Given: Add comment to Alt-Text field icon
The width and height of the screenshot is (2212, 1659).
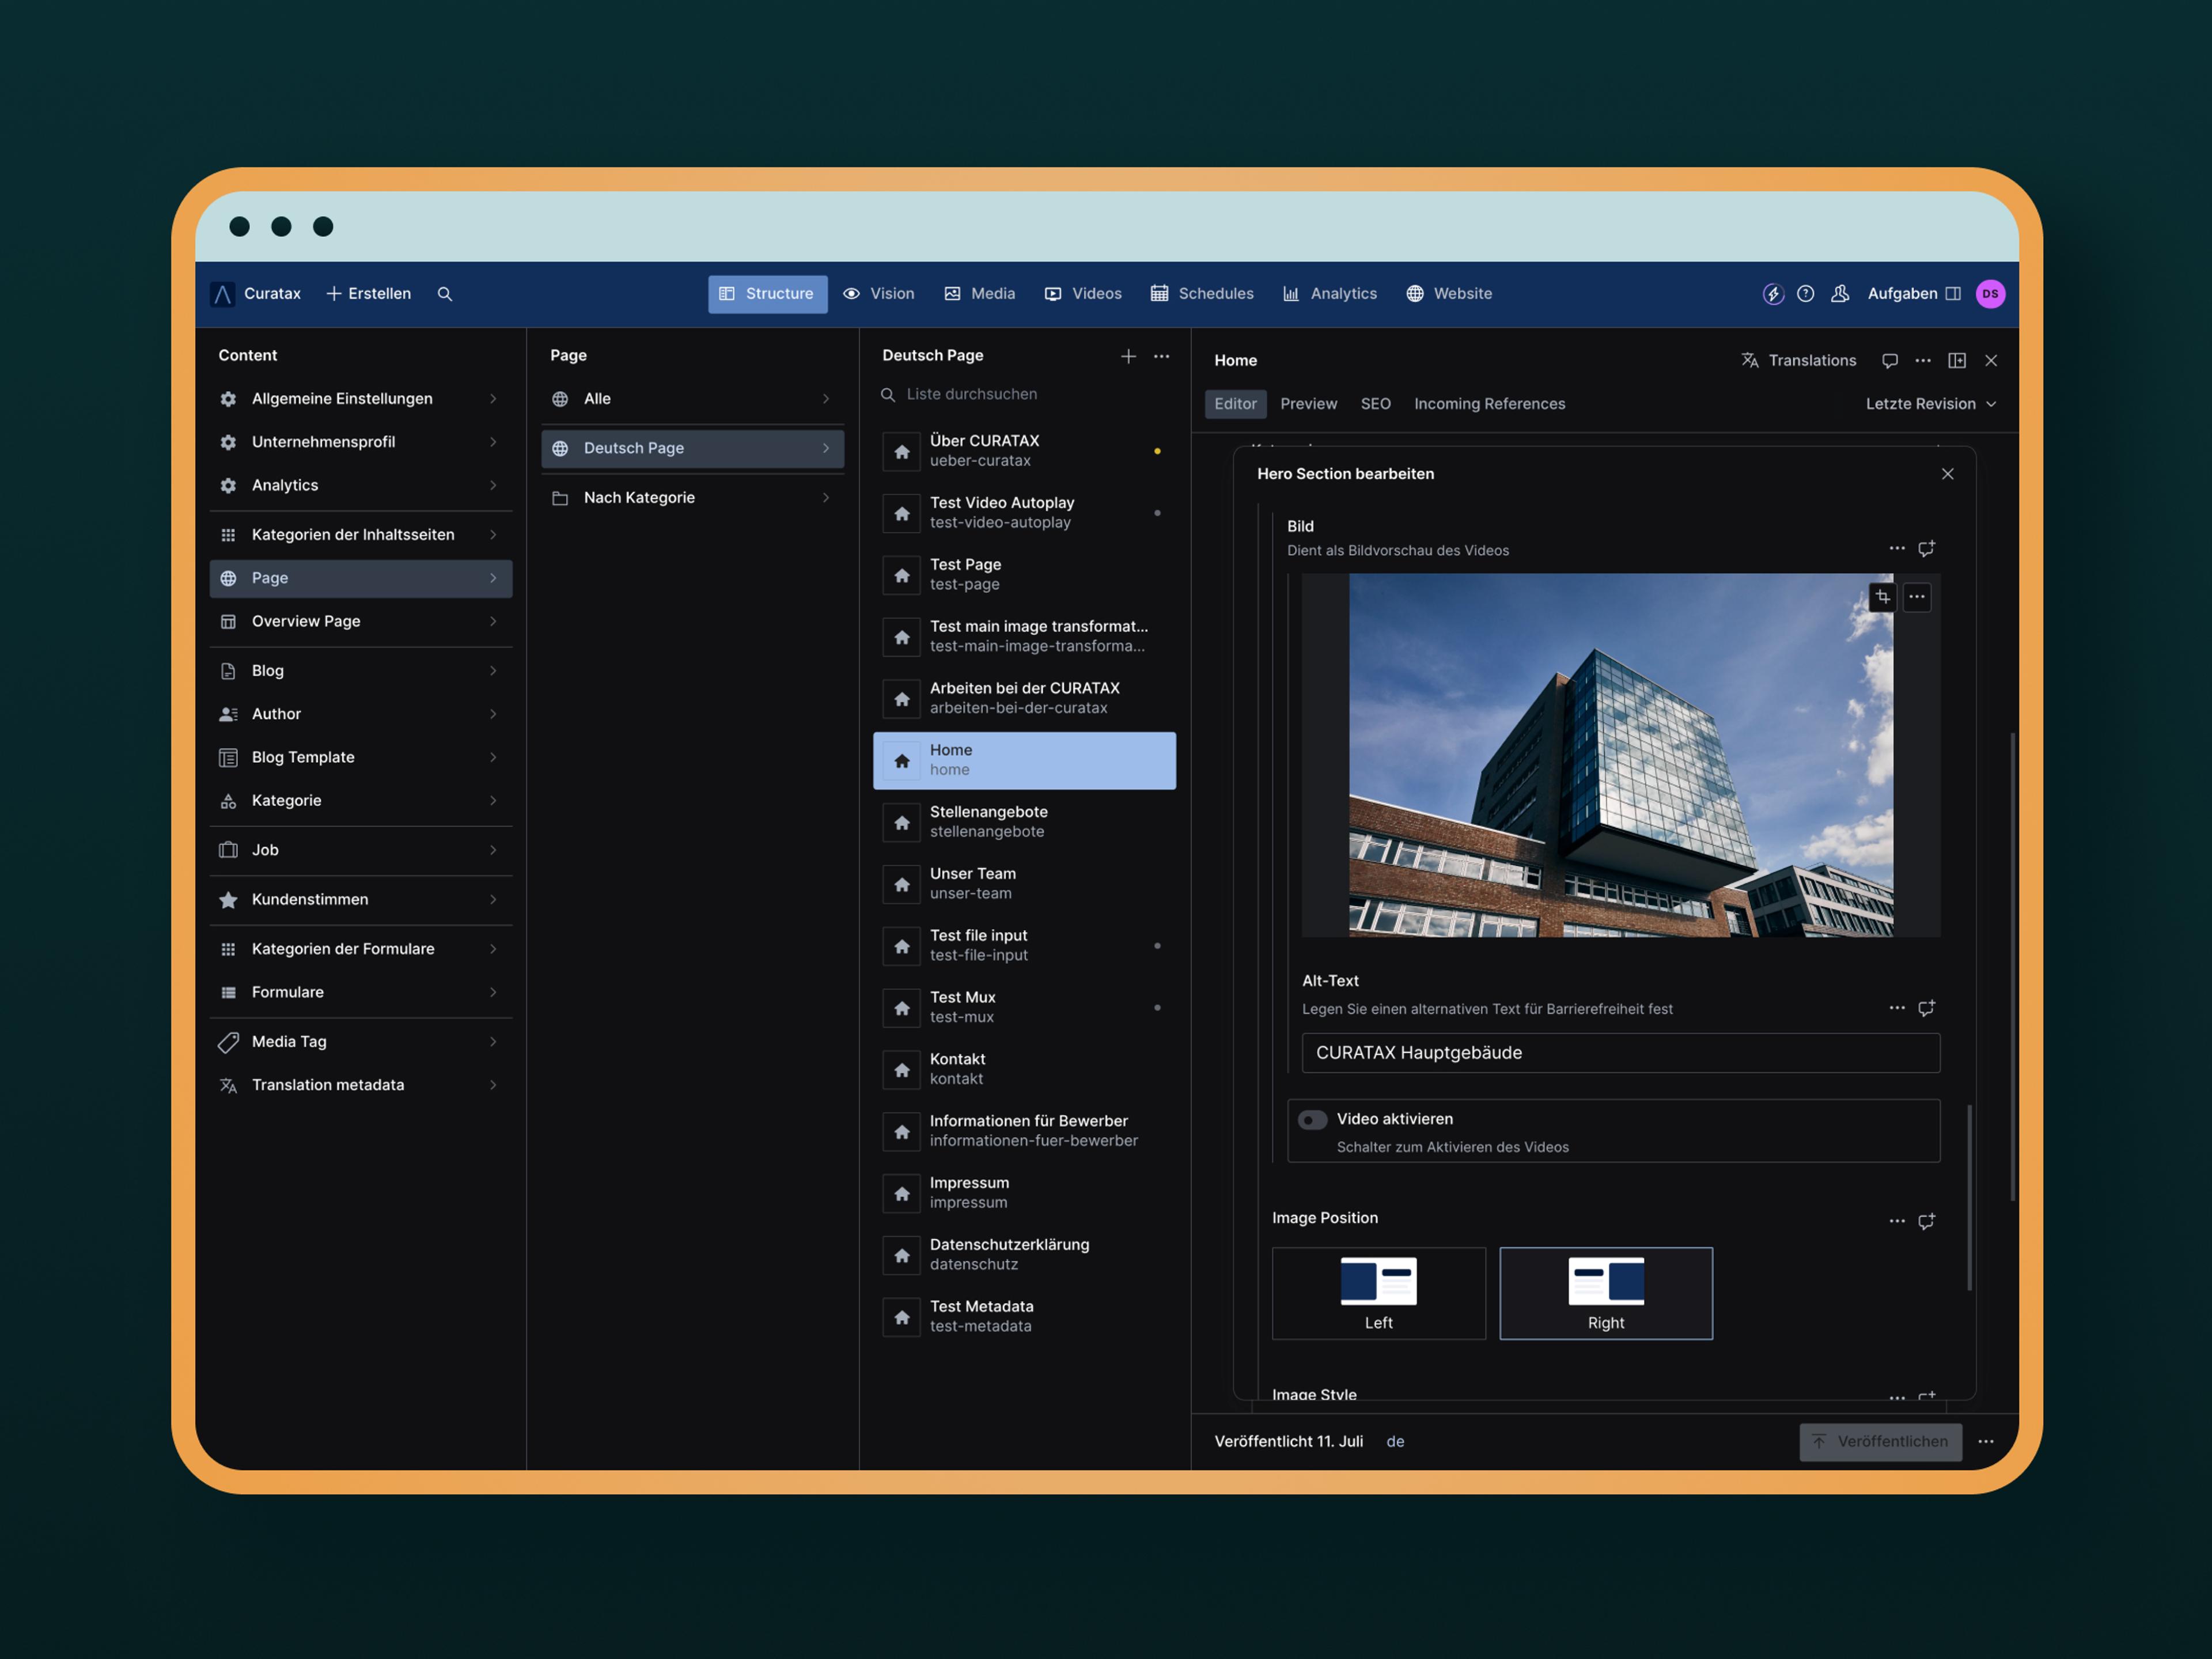Looking at the screenshot, I should pos(1926,1008).
